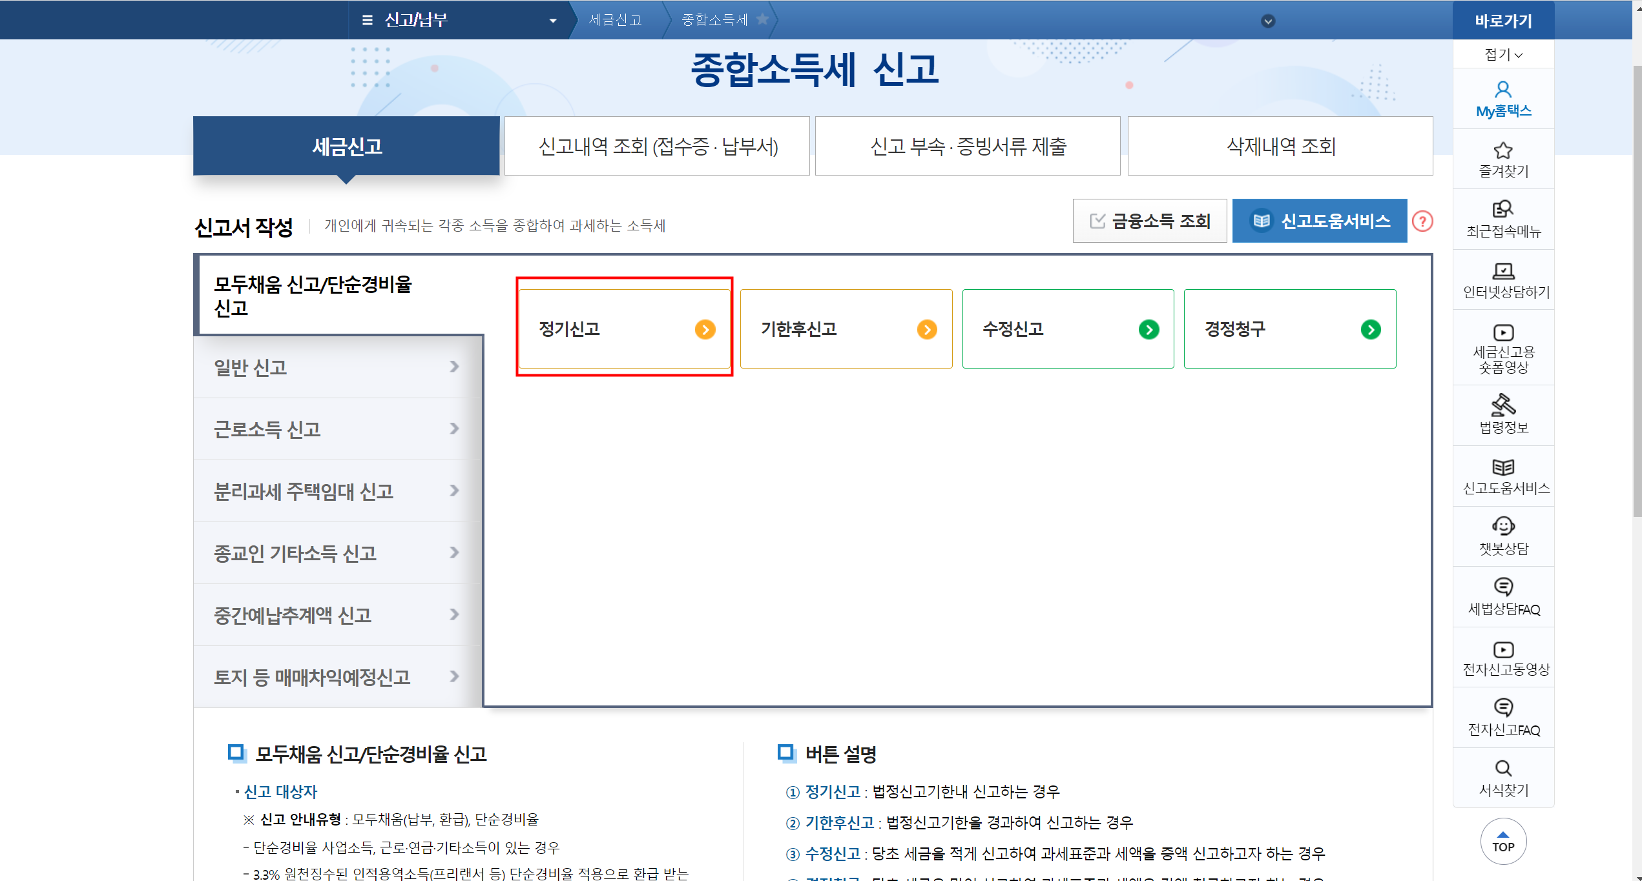Expand the round chevron in top navigation bar

(x=1268, y=21)
